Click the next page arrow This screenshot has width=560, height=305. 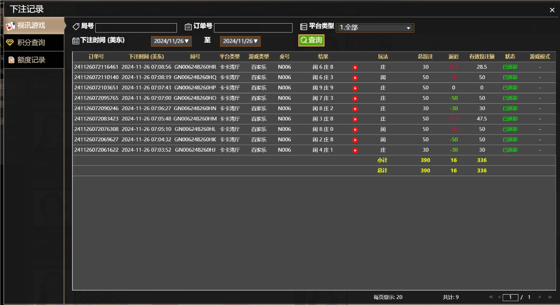click(x=540, y=297)
